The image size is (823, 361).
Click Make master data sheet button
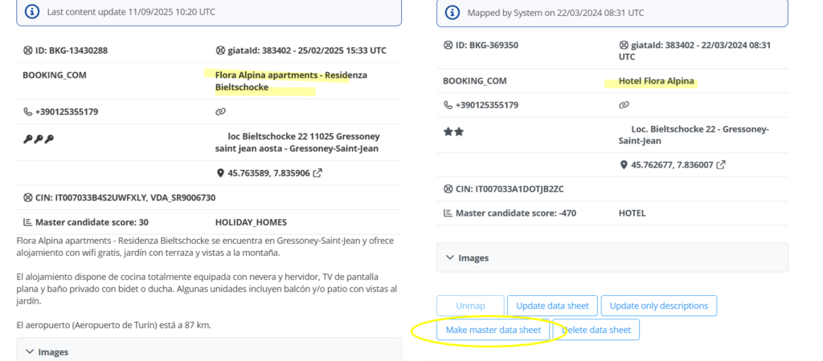click(x=493, y=330)
